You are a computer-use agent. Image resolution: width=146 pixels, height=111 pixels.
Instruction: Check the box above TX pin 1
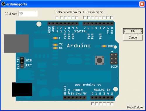(x=108, y=17)
